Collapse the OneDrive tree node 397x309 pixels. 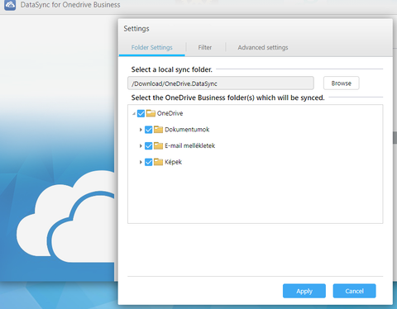point(134,113)
